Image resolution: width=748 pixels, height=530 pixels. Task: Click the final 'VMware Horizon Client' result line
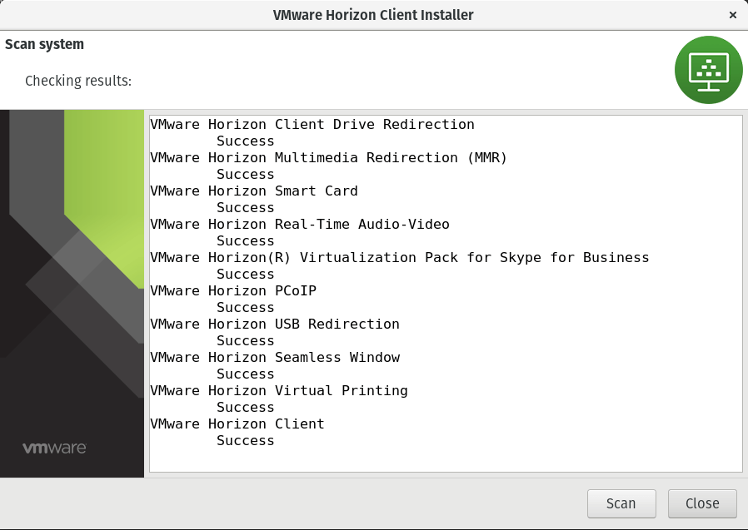coord(237,424)
